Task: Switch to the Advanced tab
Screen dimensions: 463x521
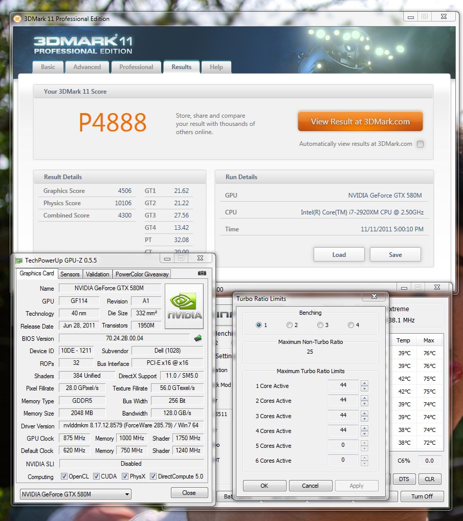Action: [x=87, y=67]
